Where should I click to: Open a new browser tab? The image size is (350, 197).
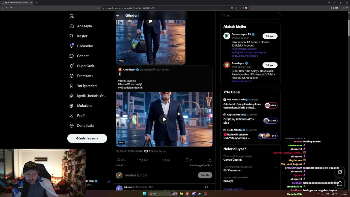(36, 3)
